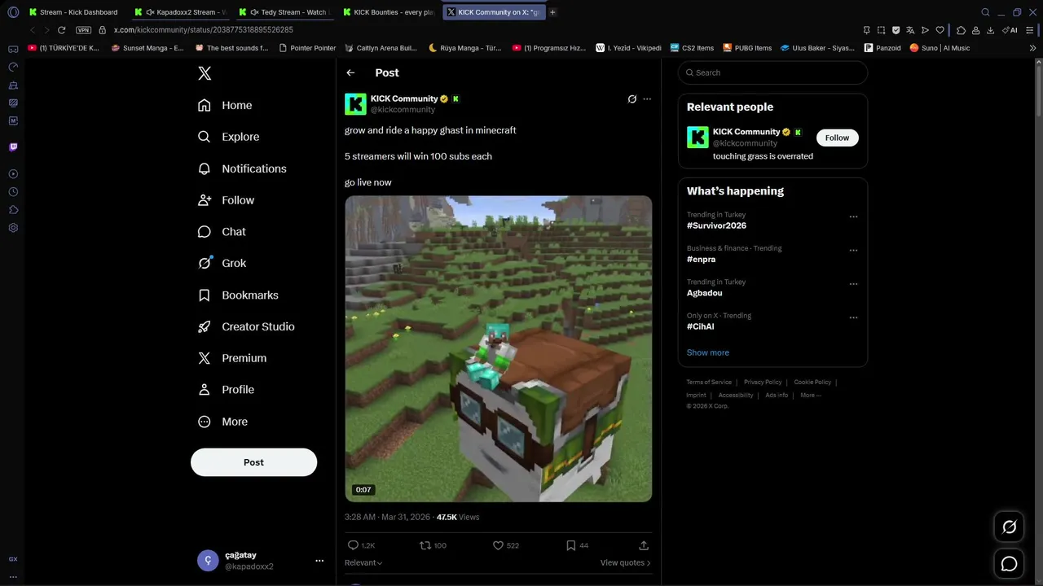Open options for #CihAI trend
The height and width of the screenshot is (586, 1043).
click(853, 317)
